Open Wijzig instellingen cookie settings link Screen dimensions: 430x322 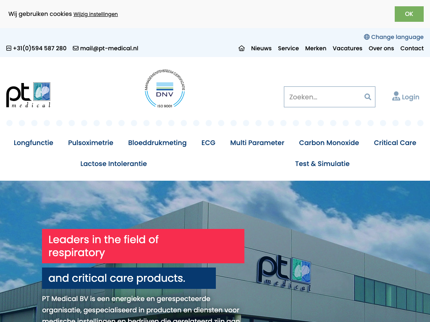(96, 14)
